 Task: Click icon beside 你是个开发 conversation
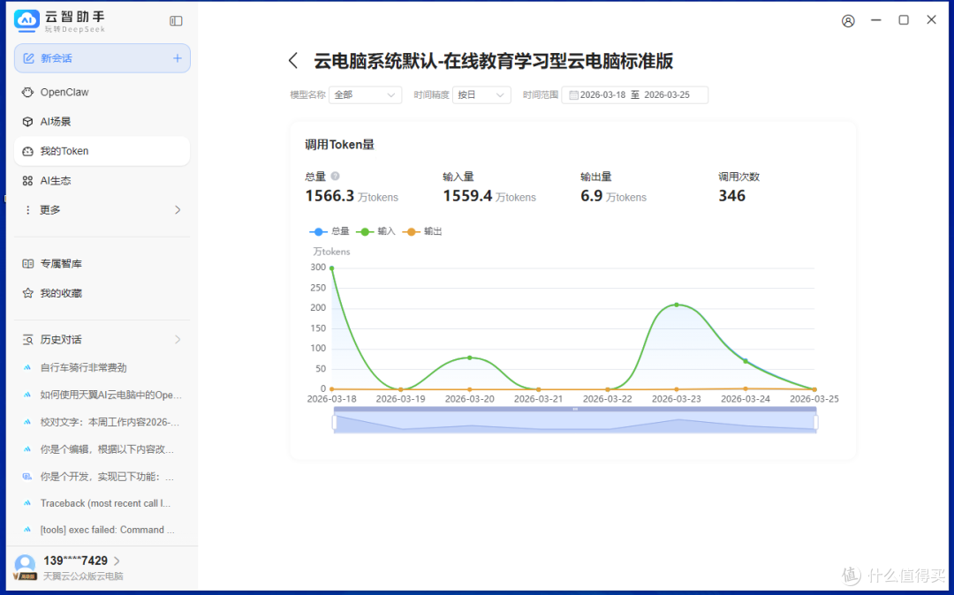[26, 477]
